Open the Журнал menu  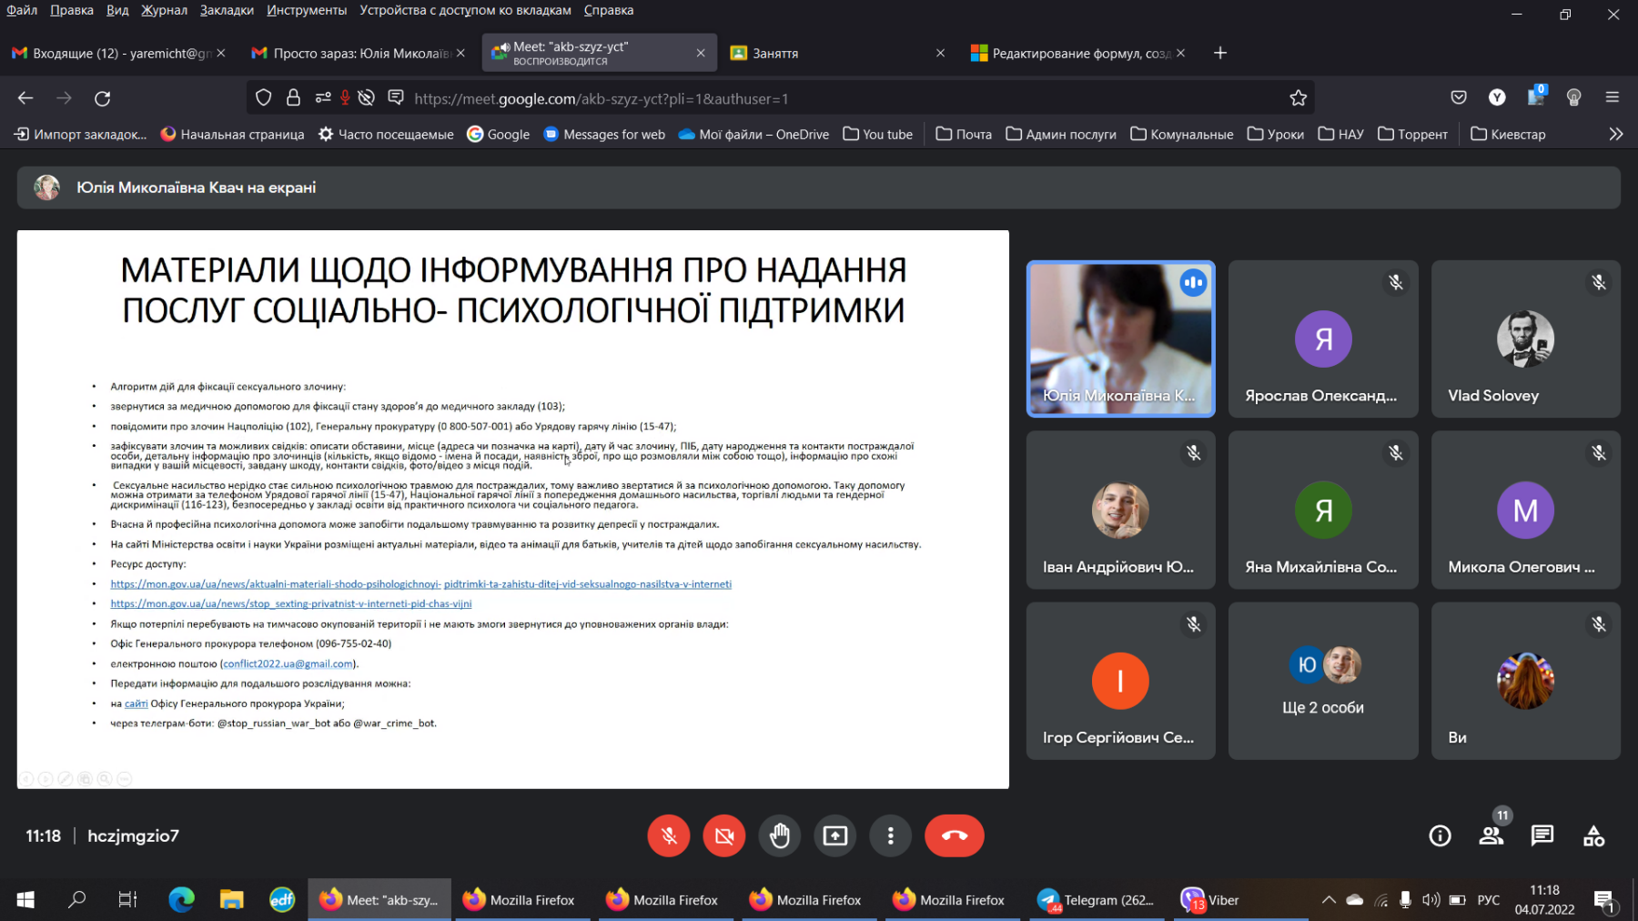[164, 10]
